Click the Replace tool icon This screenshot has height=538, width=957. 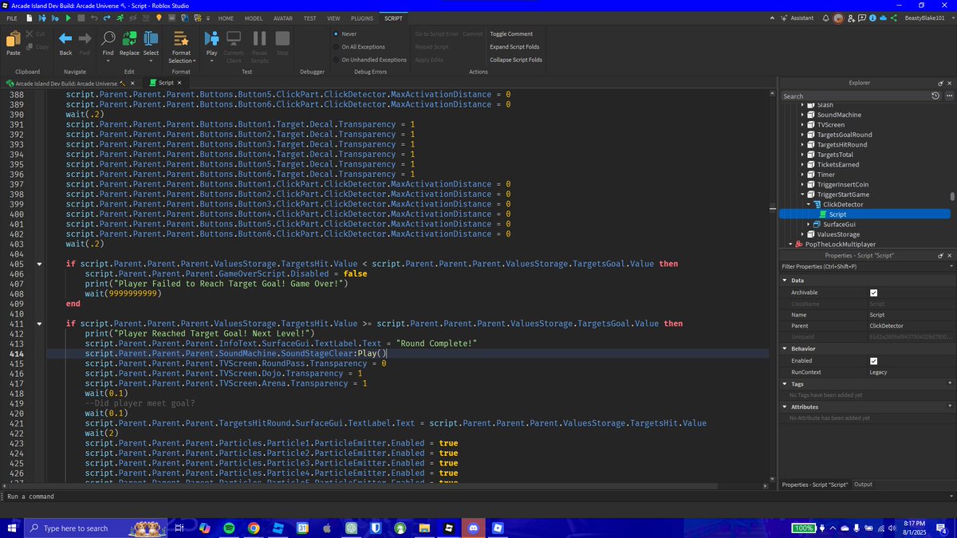(x=129, y=38)
